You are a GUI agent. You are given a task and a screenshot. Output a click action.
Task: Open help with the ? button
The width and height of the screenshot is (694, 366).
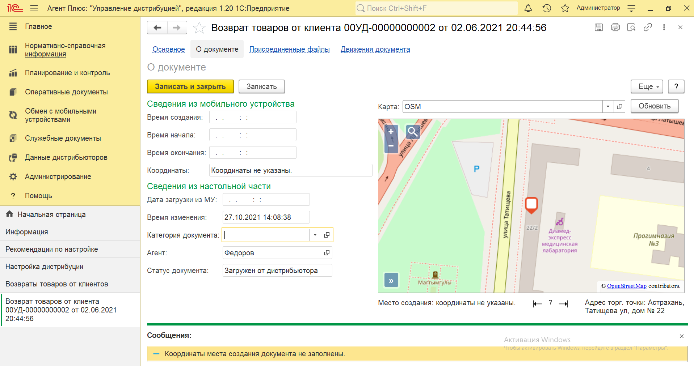676,86
